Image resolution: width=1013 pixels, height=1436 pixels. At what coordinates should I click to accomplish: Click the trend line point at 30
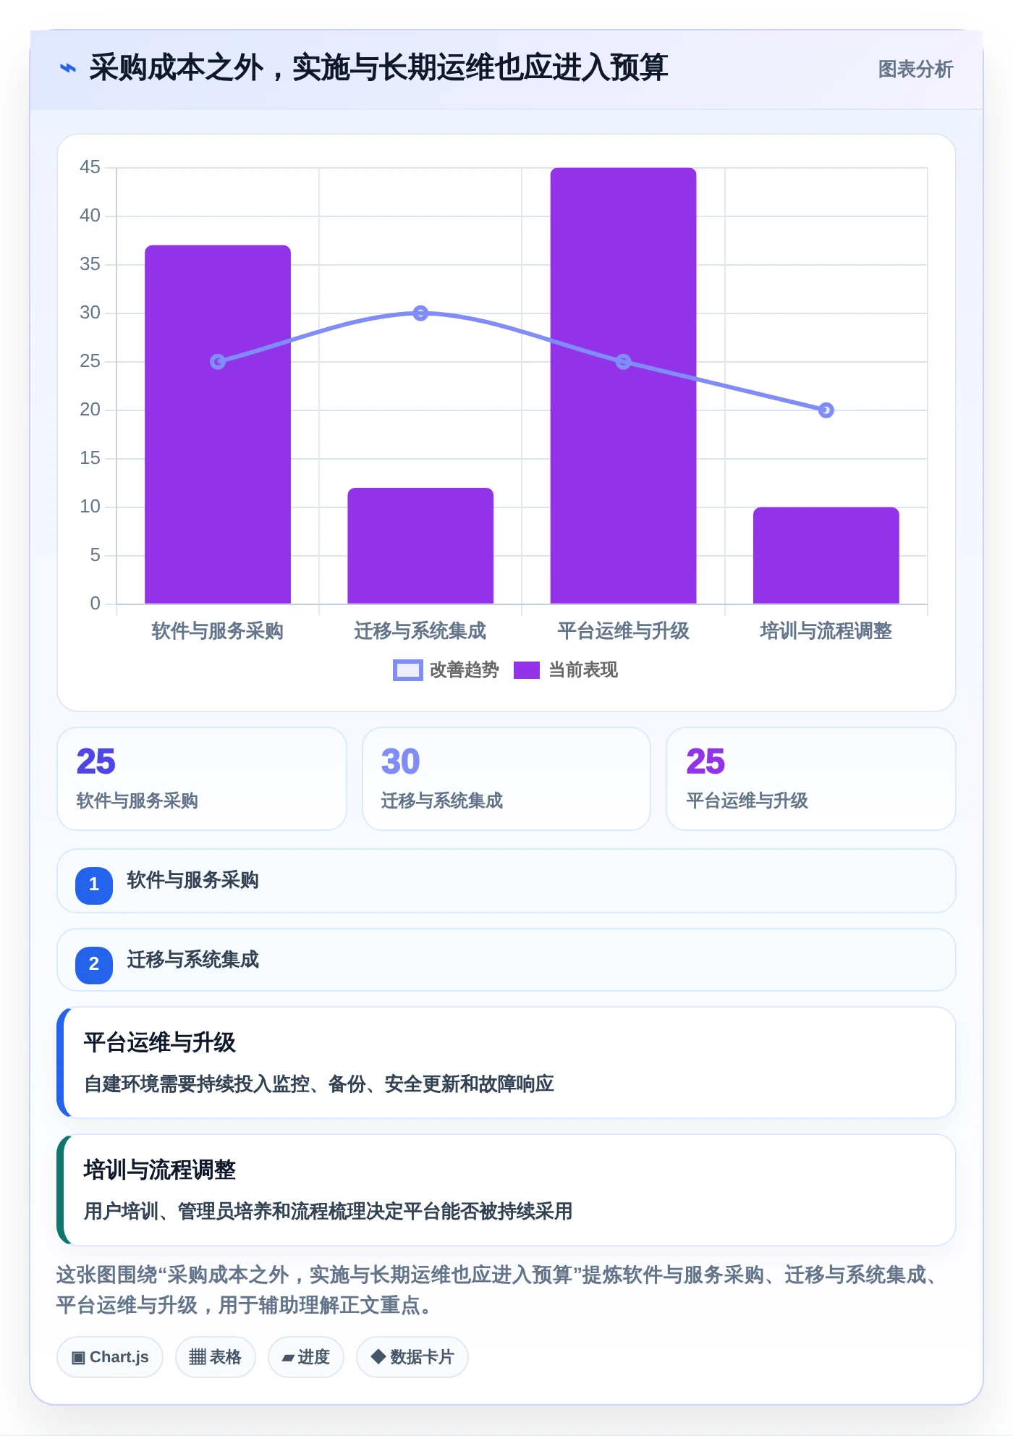pyautogui.click(x=420, y=313)
